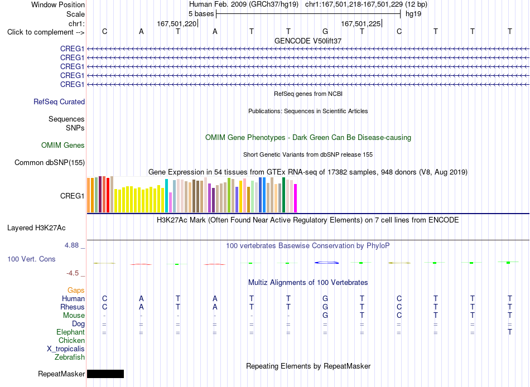Click the 167,501,225 coordinate marker
Screen dimensions: 530x387
pos(360,23)
